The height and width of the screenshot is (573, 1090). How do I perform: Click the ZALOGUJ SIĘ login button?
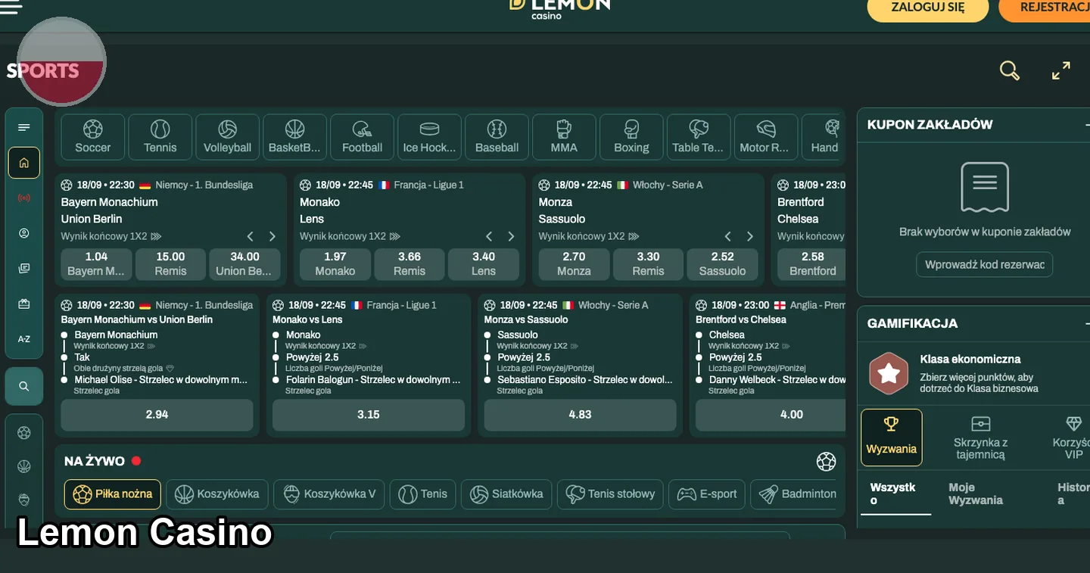(x=928, y=8)
